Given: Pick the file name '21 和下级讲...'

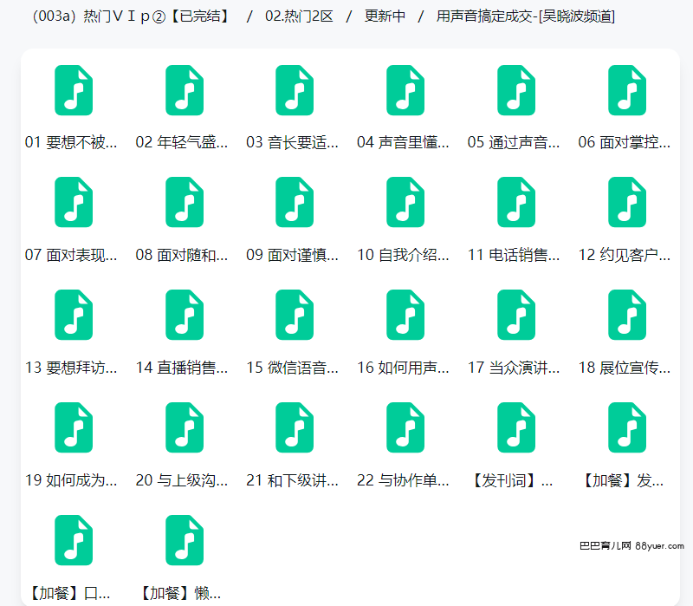Looking at the screenshot, I should 292,480.
